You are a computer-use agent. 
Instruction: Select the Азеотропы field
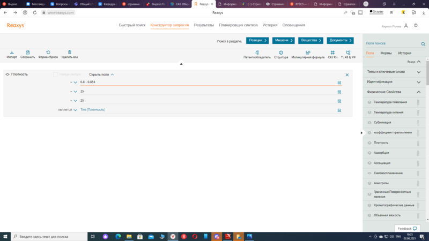click(381, 183)
